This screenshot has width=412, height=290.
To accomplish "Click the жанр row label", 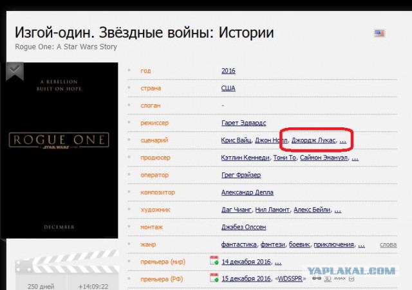I will click(148, 244).
